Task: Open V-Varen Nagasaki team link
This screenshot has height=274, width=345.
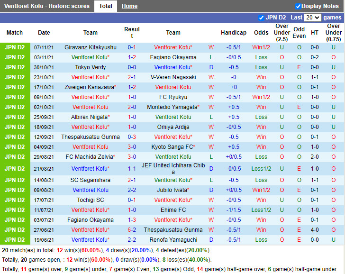Action: point(173,77)
